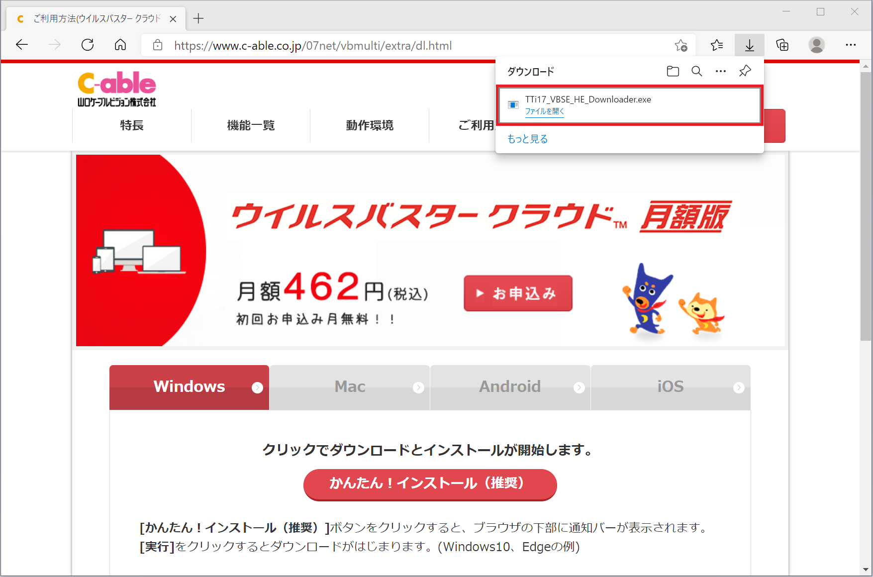Toggle the downloads toolbar button

tap(750, 45)
